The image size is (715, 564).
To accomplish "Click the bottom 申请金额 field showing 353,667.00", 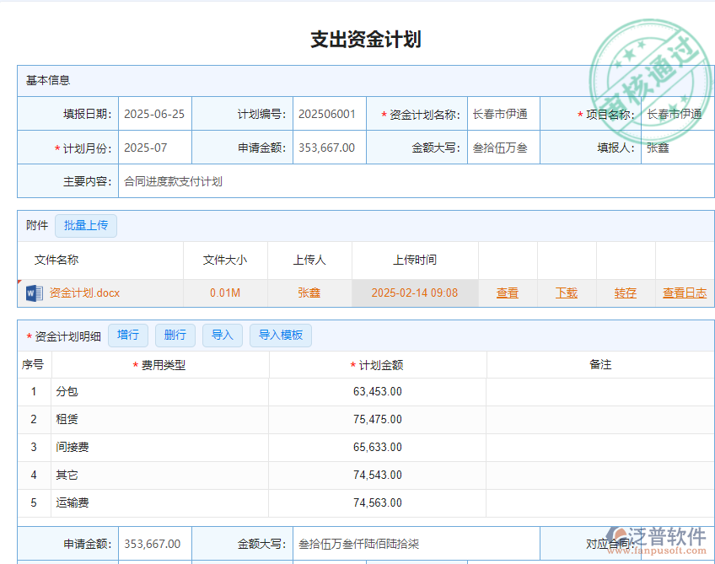I will pyautogui.click(x=154, y=543).
